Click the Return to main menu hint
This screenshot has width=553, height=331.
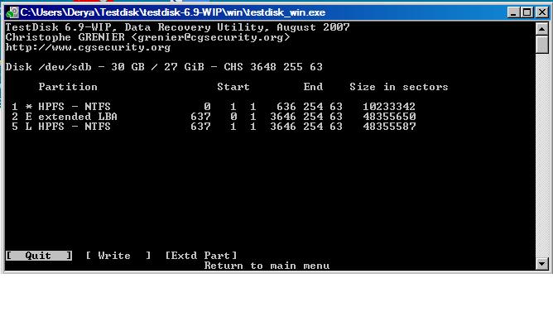tap(267, 266)
